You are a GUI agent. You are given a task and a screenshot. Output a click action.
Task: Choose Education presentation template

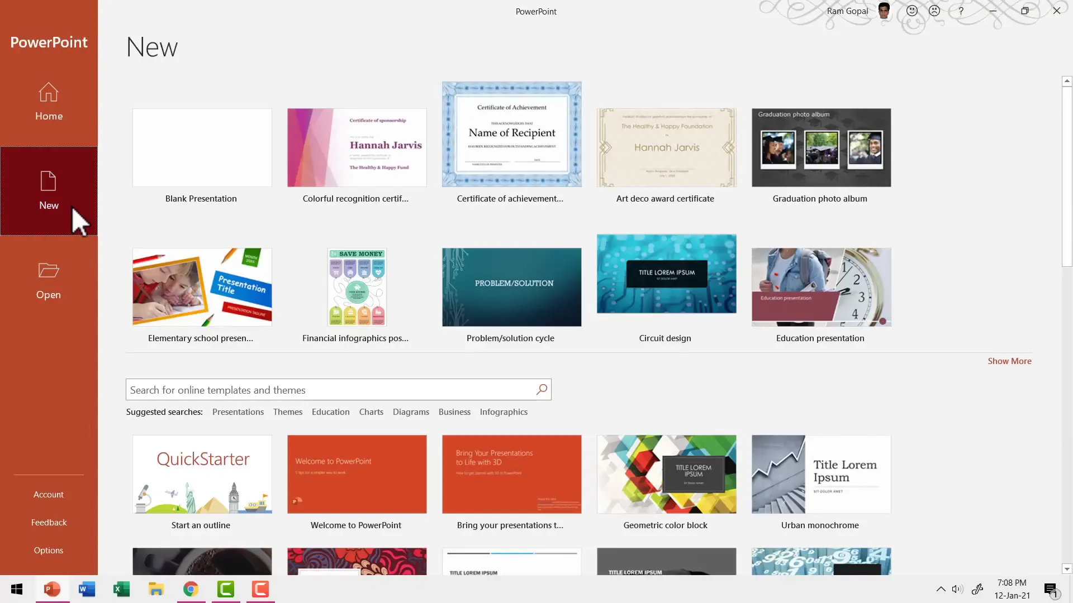pyautogui.click(x=821, y=287)
